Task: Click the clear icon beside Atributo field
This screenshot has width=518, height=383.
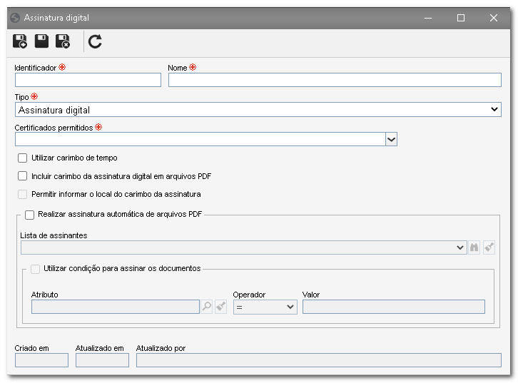Action: 220,307
